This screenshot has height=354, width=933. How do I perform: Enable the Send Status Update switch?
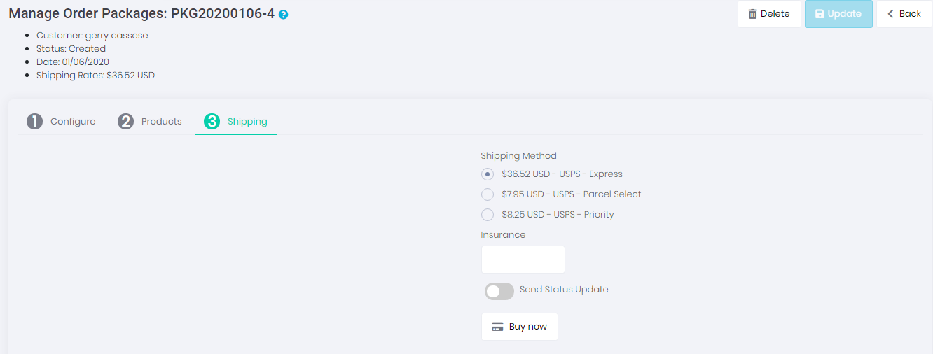(499, 291)
